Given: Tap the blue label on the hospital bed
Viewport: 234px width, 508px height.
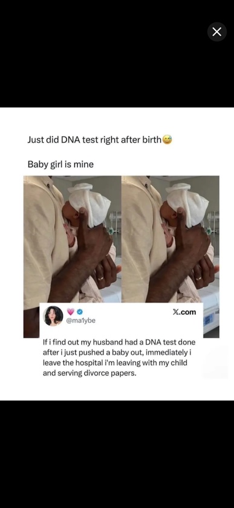Looking at the screenshot, I should point(207,320).
